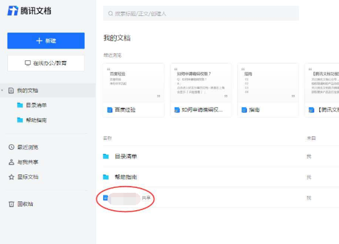Viewport: 339px width, 244px height.
Task: Click the 共享 tag on the document
Action: [x=146, y=198]
